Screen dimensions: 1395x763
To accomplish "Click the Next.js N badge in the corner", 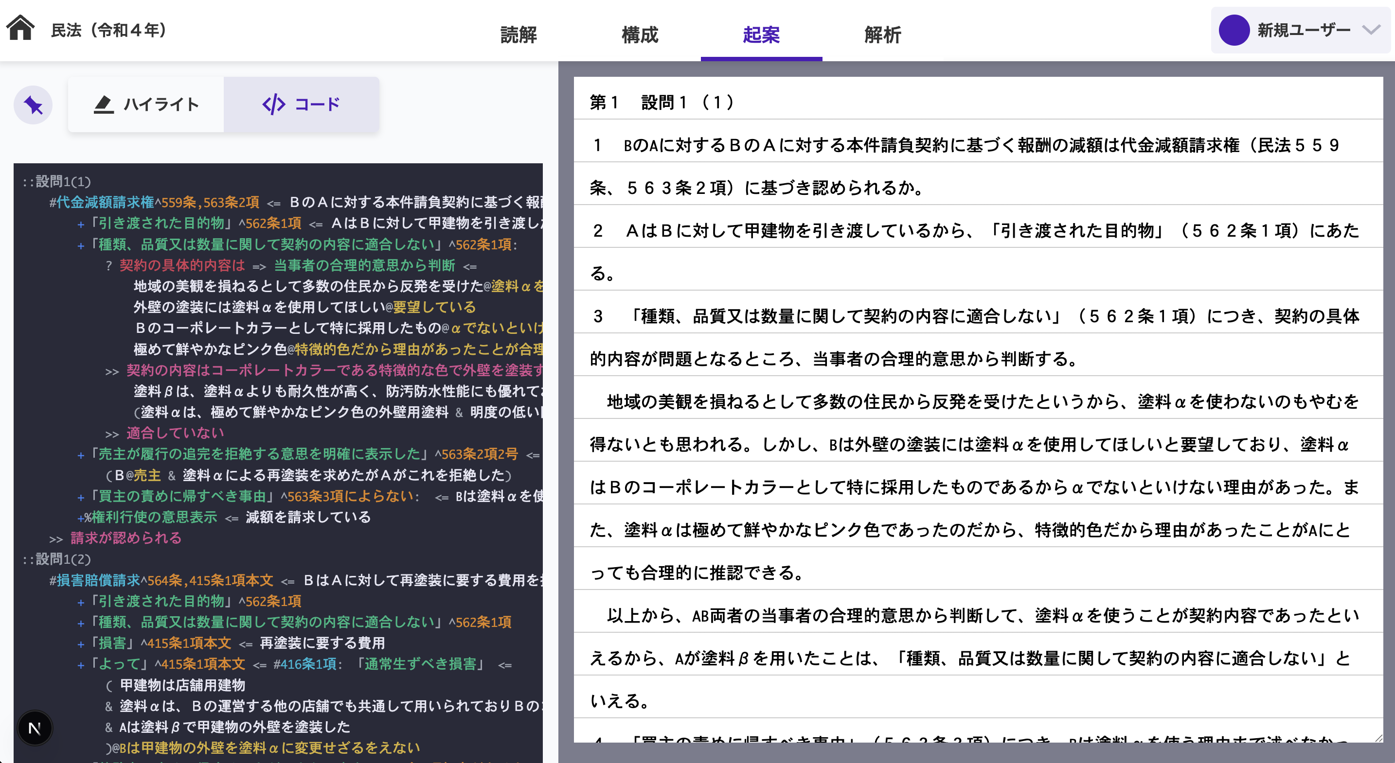I will point(35,728).
